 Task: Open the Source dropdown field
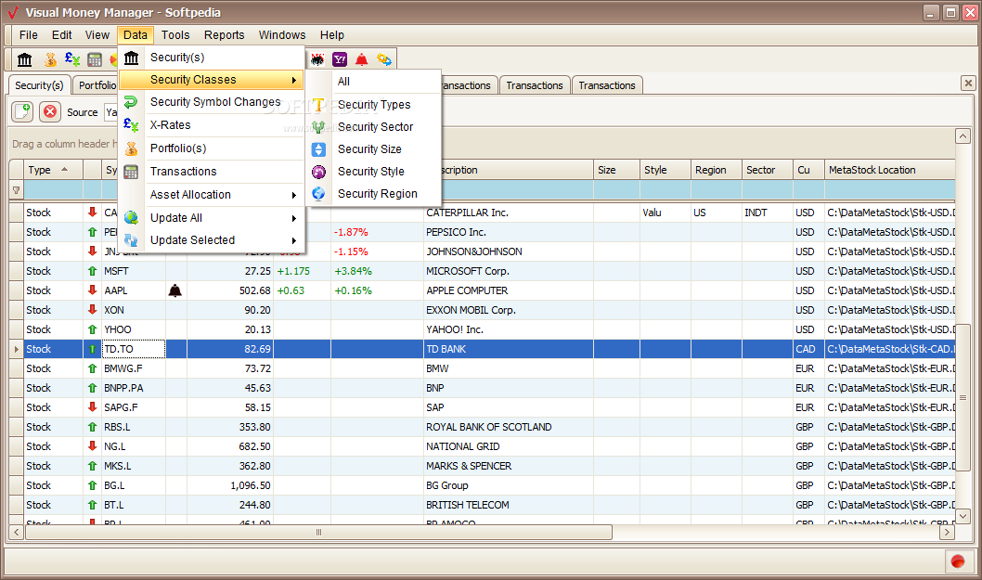(110, 112)
